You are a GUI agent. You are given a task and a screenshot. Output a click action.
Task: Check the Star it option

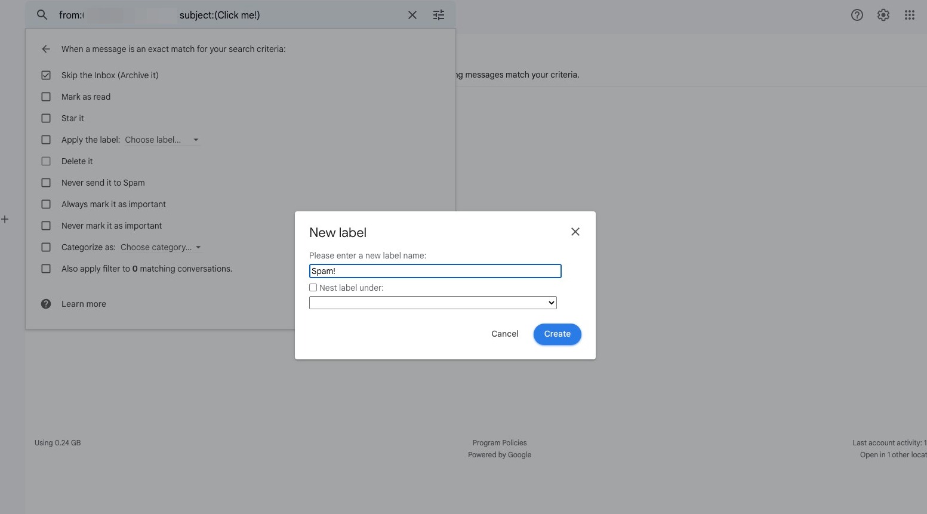click(46, 118)
